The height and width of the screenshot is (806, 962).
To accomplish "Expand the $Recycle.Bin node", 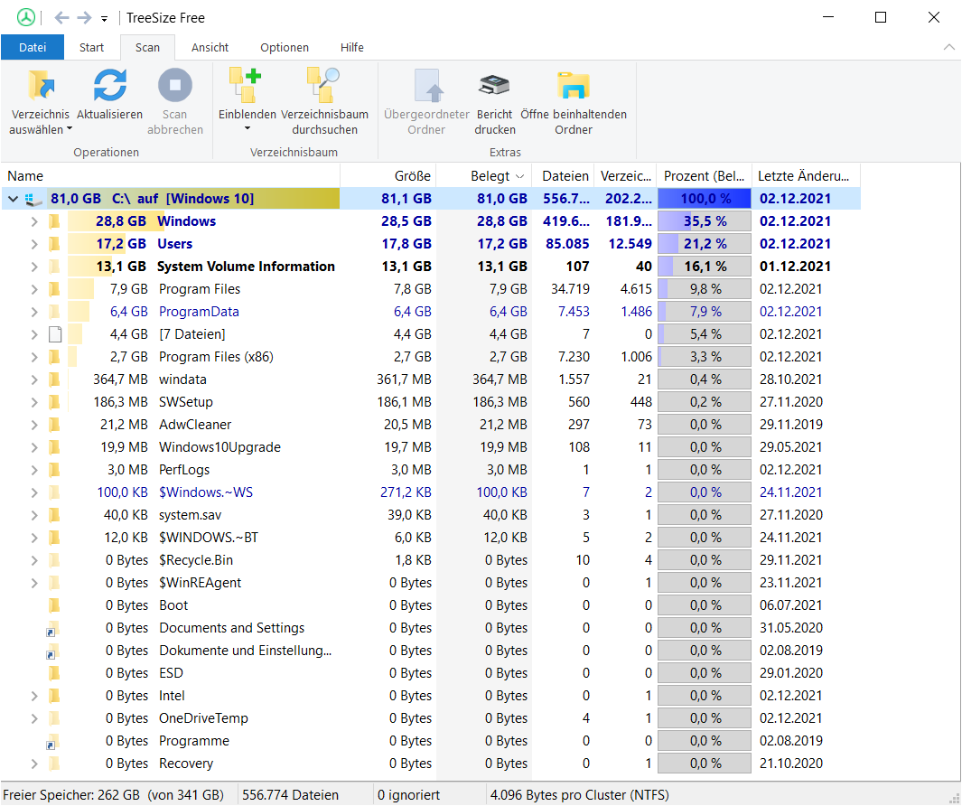I will coord(34,560).
